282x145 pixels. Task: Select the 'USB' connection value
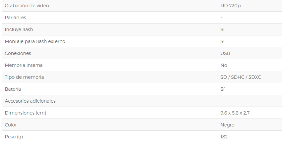click(225, 54)
